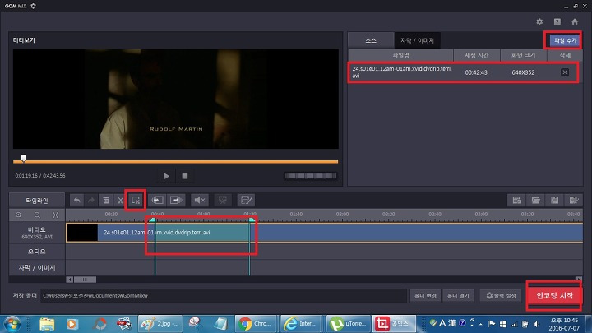Click the 폴더 열기 button
Viewport: 592px width, 333px height.
(458, 296)
